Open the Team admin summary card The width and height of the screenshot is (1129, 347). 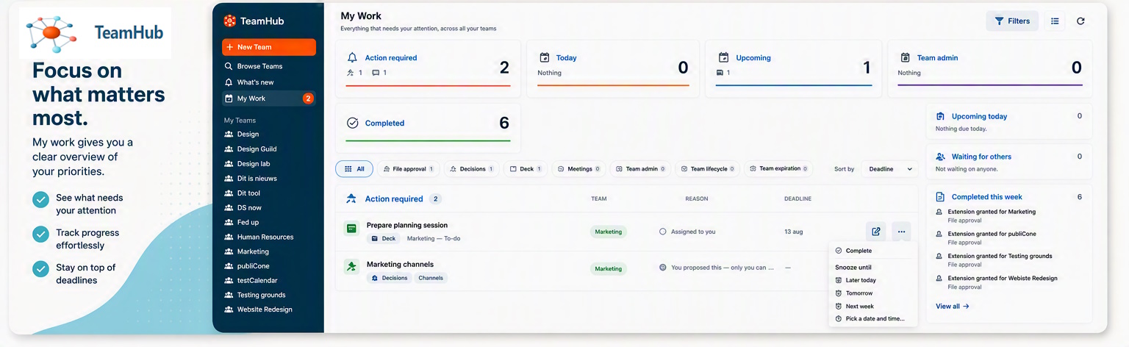click(x=990, y=68)
